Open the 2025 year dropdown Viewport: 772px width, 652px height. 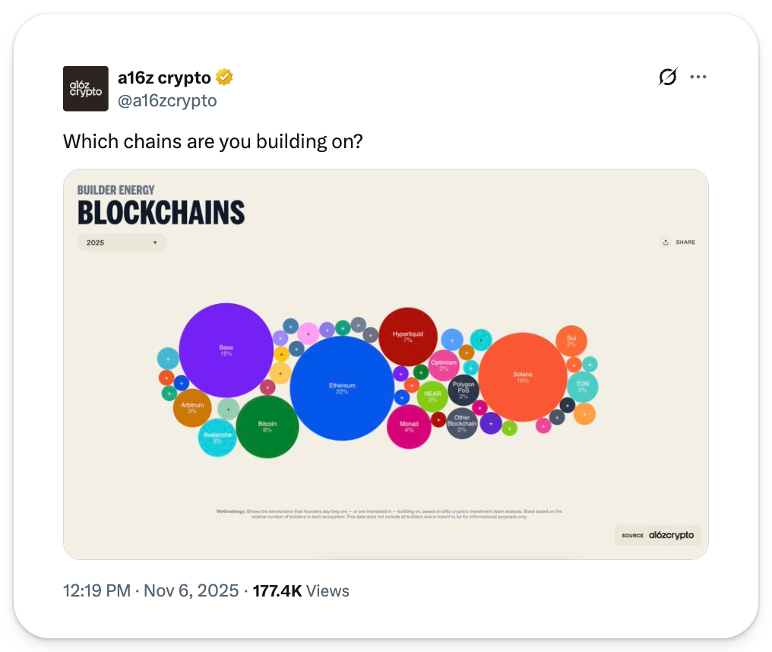122,242
